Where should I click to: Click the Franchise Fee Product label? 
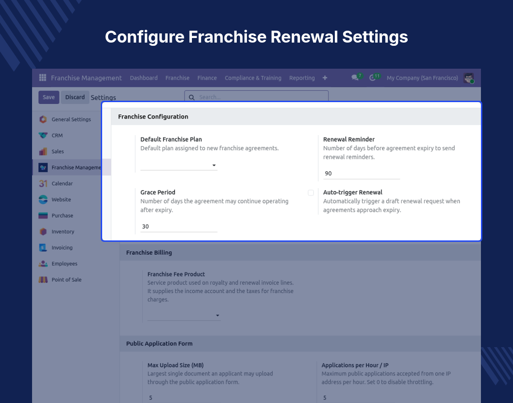[176, 274]
